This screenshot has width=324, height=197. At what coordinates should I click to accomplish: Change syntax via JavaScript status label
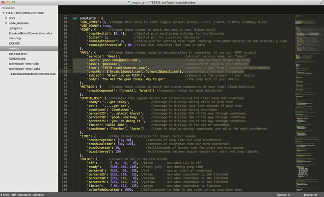coord(310,195)
